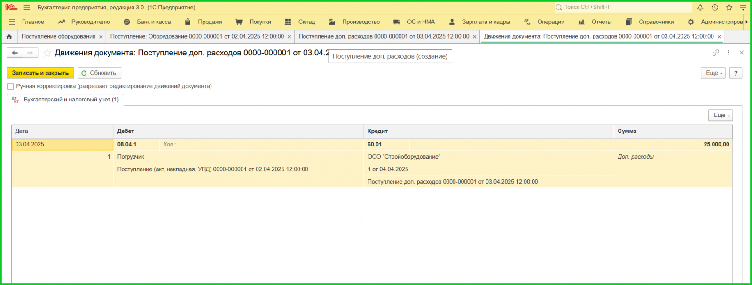The image size is (752, 285).
Task: Click the search field Поиск
Action: tap(623, 8)
